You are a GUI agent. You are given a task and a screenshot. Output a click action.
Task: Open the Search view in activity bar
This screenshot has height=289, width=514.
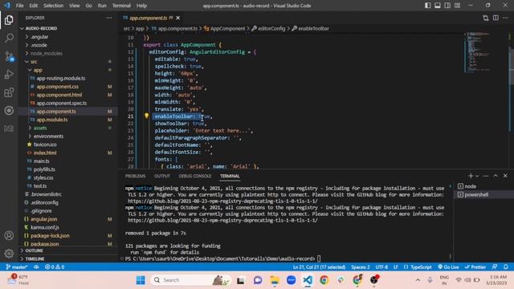9,38
